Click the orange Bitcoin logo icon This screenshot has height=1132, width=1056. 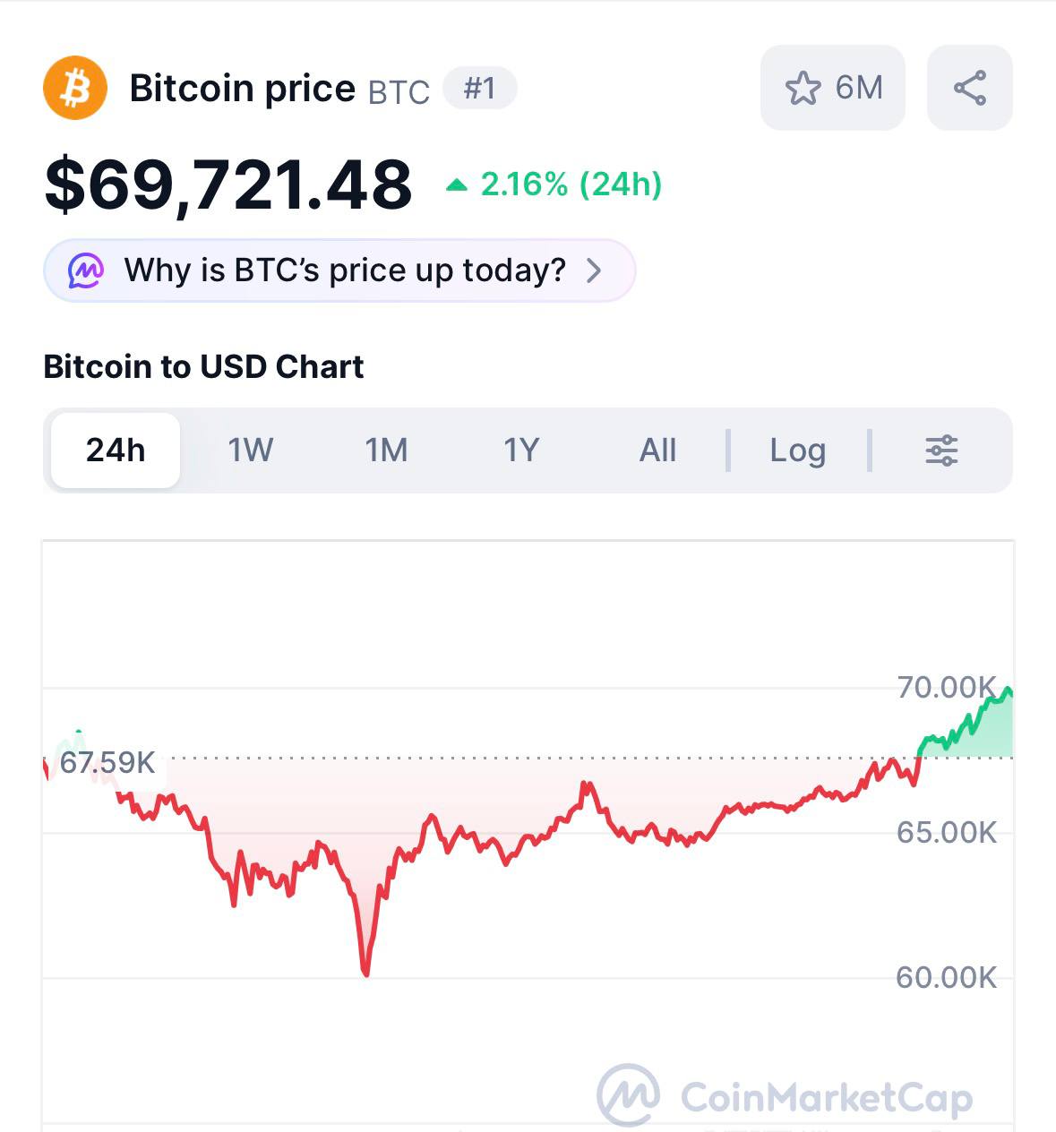point(75,88)
